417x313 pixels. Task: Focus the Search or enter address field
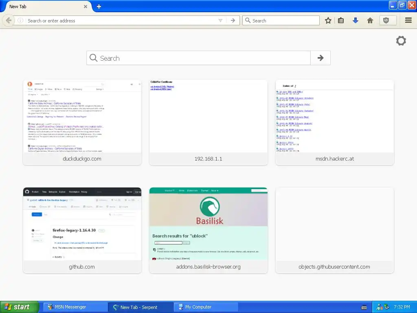pos(122,20)
